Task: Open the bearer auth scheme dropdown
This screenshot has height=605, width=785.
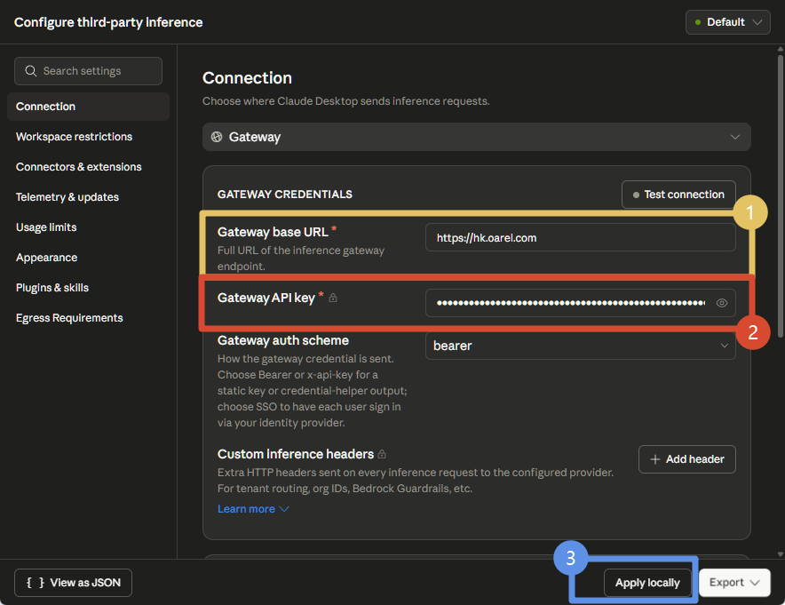Action: pyautogui.click(x=580, y=346)
